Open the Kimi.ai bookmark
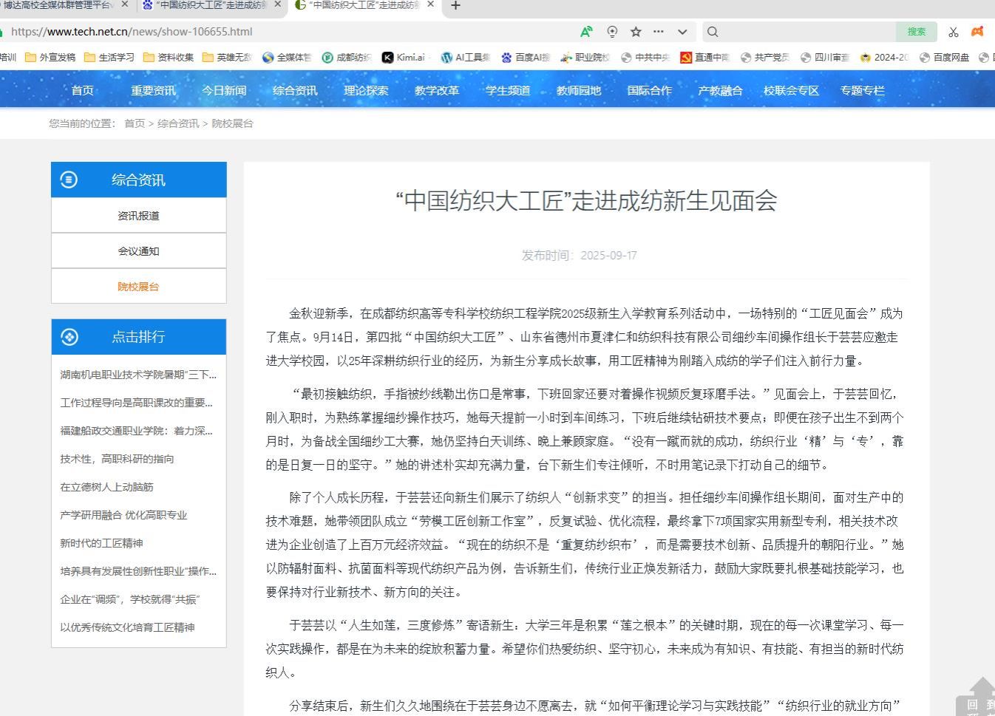This screenshot has height=716, width=995. [x=404, y=57]
